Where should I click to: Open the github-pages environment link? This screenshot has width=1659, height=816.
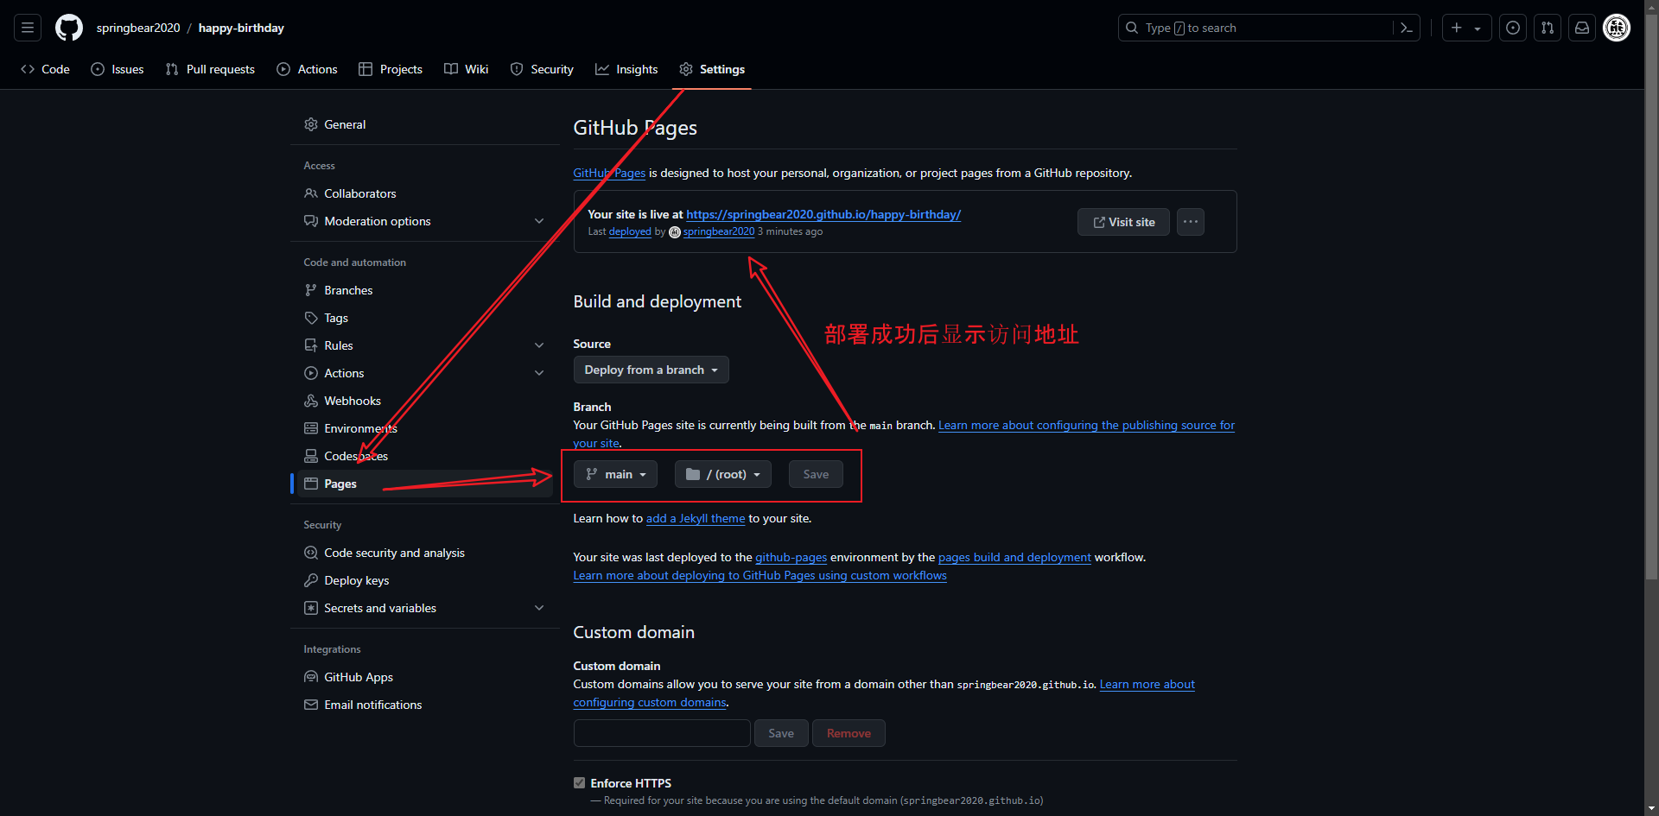(x=791, y=558)
